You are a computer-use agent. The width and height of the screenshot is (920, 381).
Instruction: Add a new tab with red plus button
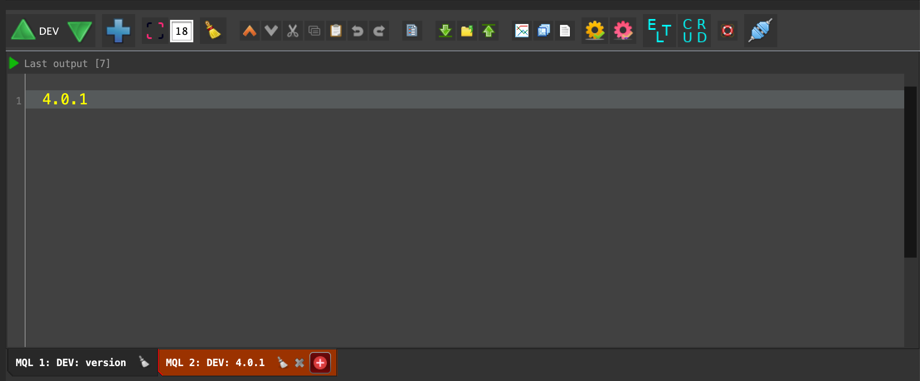(320, 363)
